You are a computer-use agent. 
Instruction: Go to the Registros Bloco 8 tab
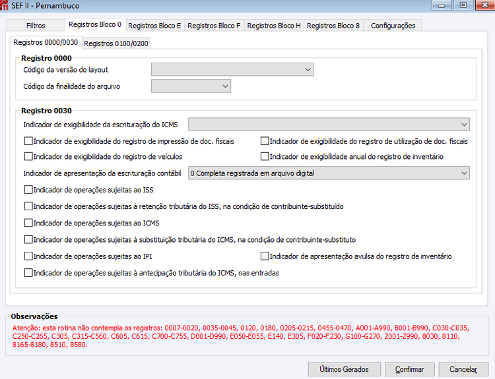(x=333, y=26)
